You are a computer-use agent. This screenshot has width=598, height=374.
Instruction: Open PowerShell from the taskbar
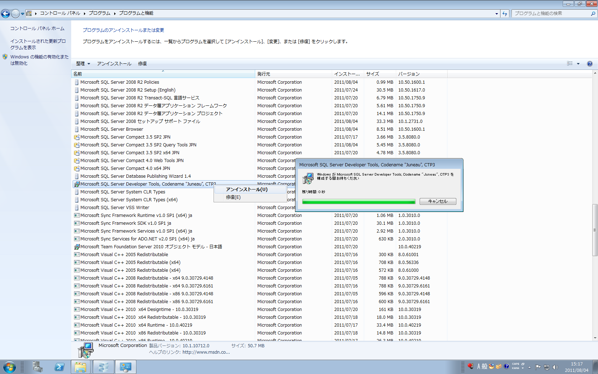tap(59, 367)
